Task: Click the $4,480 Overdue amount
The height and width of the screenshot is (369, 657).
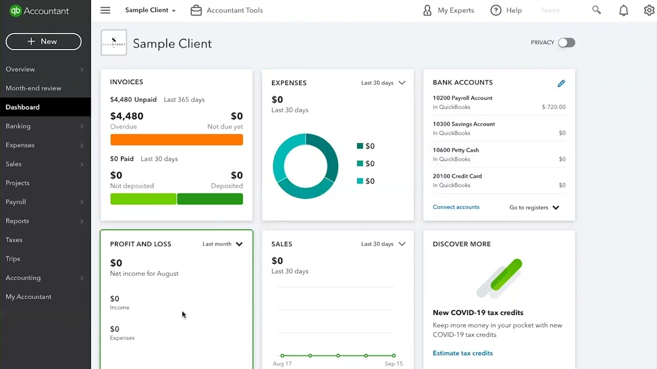Action: click(x=127, y=116)
